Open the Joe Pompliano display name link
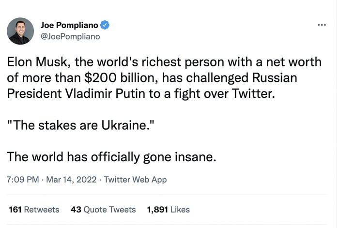The image size is (339, 228). (x=68, y=25)
